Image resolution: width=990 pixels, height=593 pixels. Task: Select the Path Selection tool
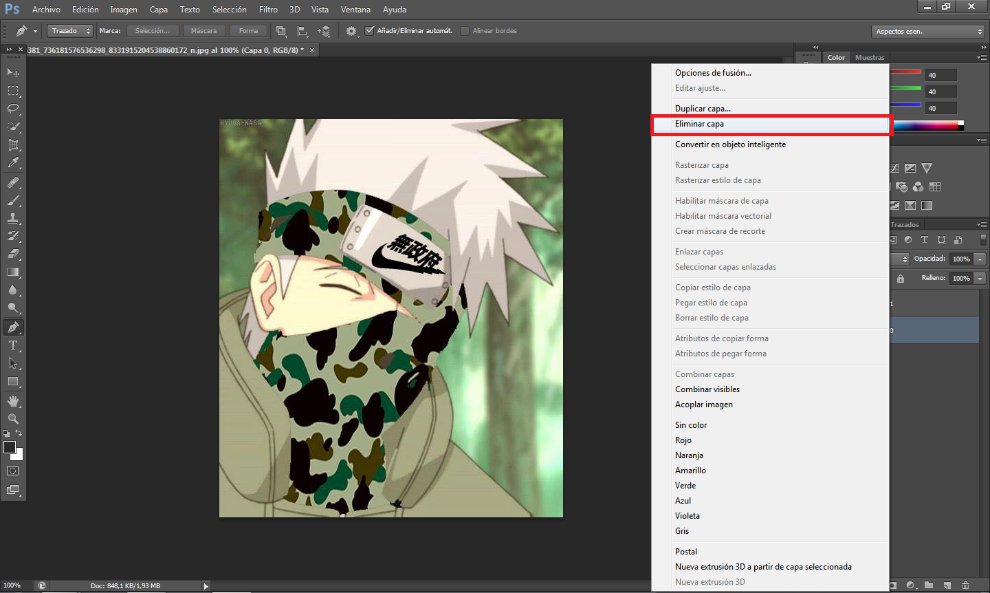tap(13, 363)
